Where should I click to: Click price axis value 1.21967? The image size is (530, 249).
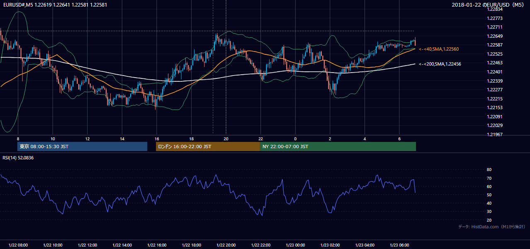point(495,134)
